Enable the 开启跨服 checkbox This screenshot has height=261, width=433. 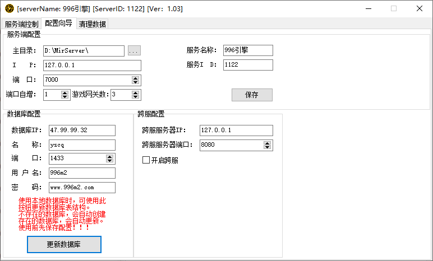pos(146,160)
